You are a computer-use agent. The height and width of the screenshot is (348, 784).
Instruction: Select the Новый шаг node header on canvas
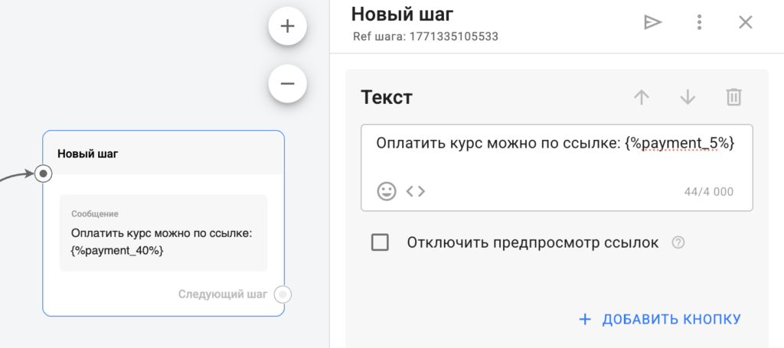click(88, 154)
